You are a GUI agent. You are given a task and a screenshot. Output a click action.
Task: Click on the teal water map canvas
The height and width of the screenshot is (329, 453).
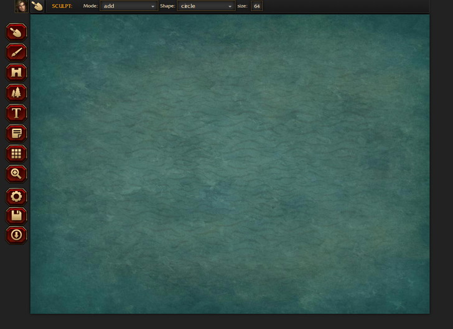tap(230, 164)
